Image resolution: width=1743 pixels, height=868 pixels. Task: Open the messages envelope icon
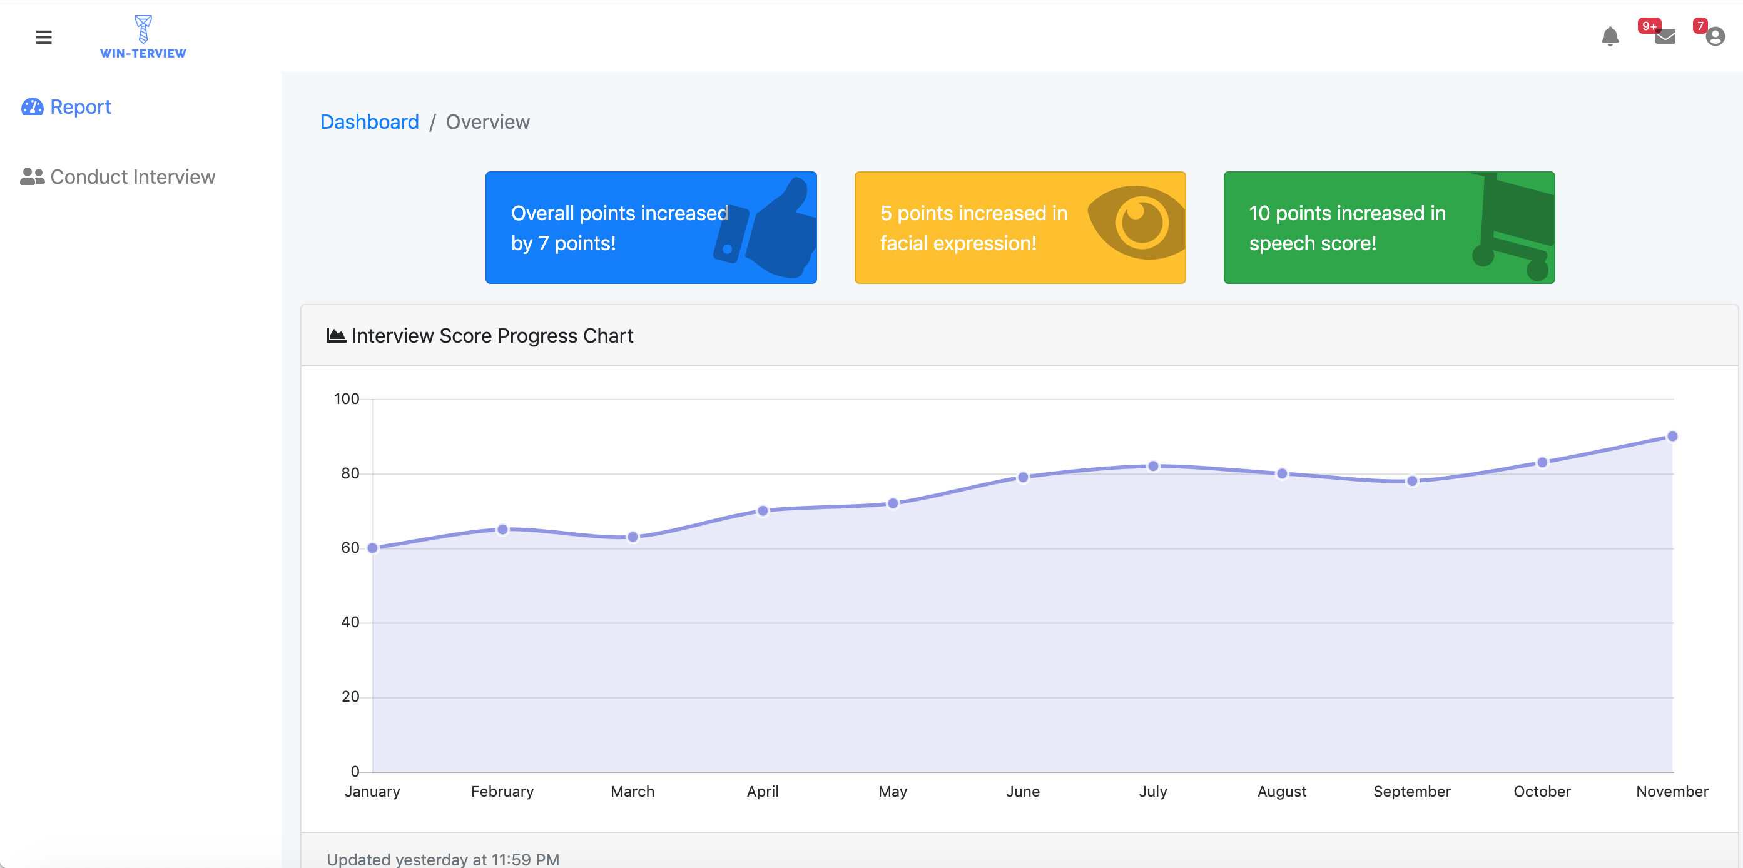tap(1665, 36)
